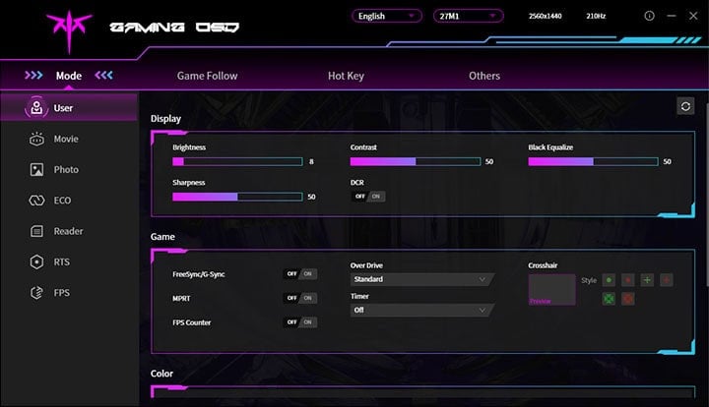Pick the red X-circle crosshair style
709x407 pixels.
(x=628, y=298)
